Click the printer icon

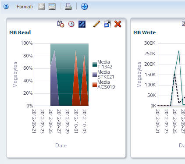click(x=68, y=7)
